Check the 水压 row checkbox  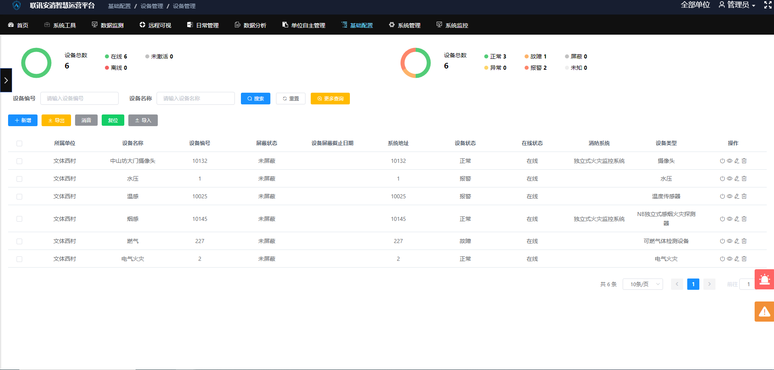(x=19, y=179)
